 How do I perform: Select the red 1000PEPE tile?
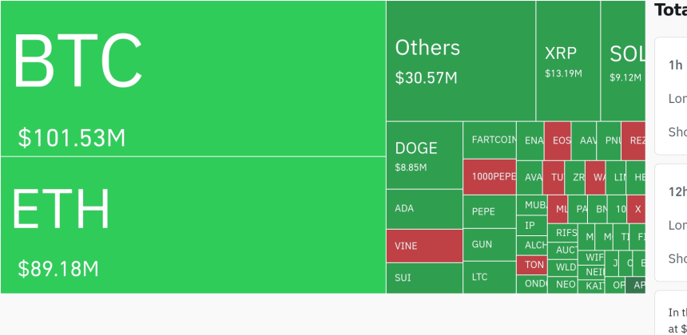tap(490, 176)
